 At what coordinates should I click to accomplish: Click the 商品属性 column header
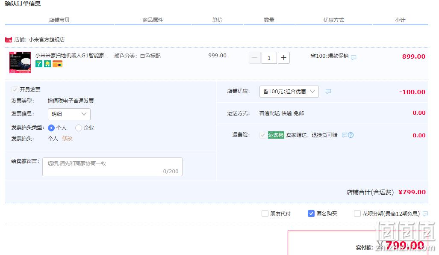[x=153, y=20]
